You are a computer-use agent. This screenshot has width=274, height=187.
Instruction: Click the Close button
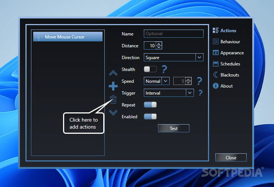pyautogui.click(x=231, y=157)
